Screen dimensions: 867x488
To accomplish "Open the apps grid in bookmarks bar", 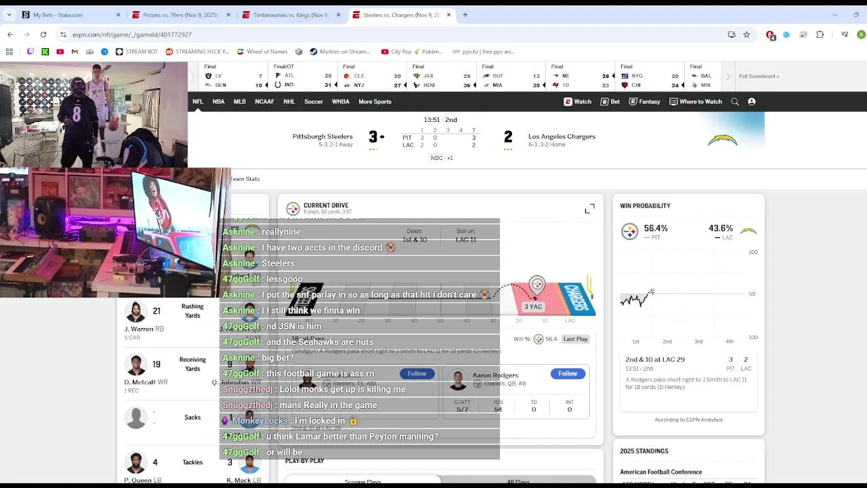I will tap(9, 52).
